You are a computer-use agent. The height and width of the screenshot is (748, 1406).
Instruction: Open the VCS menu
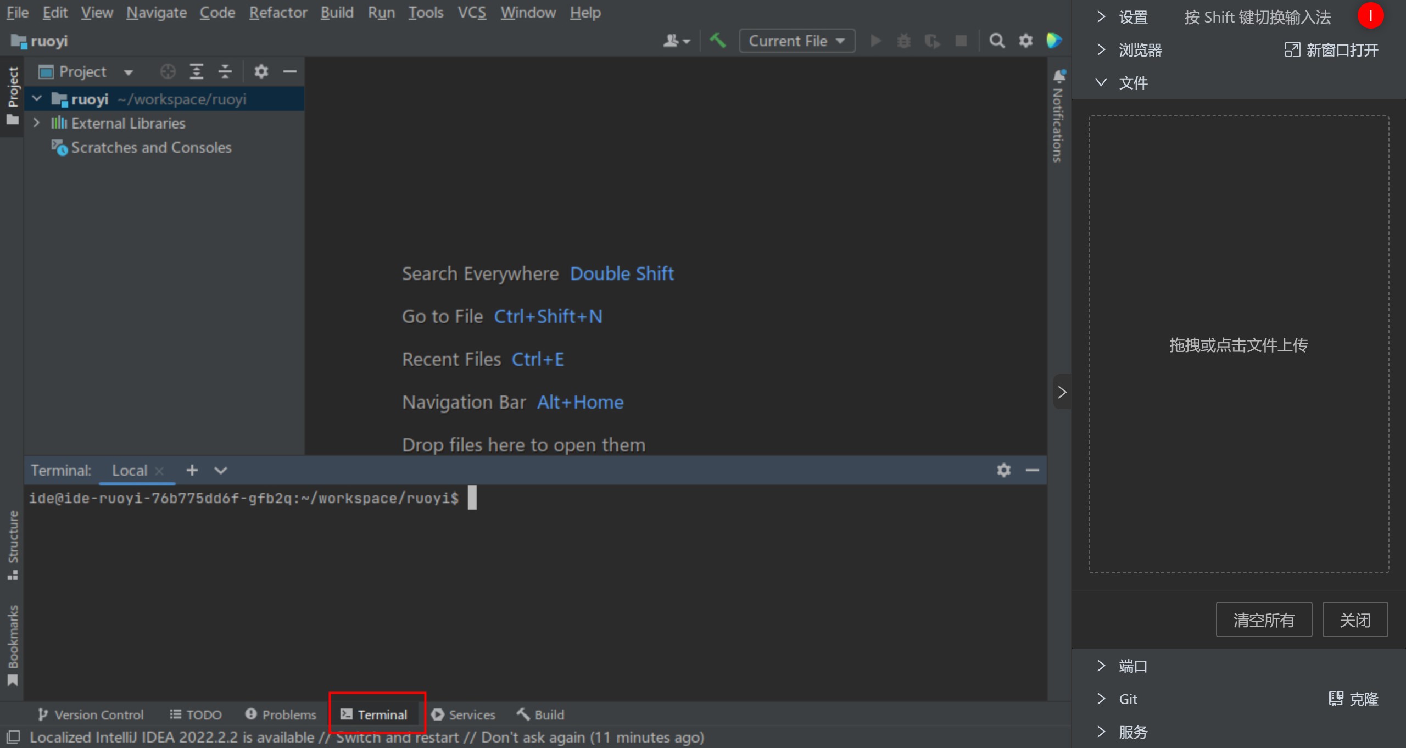[x=472, y=12]
